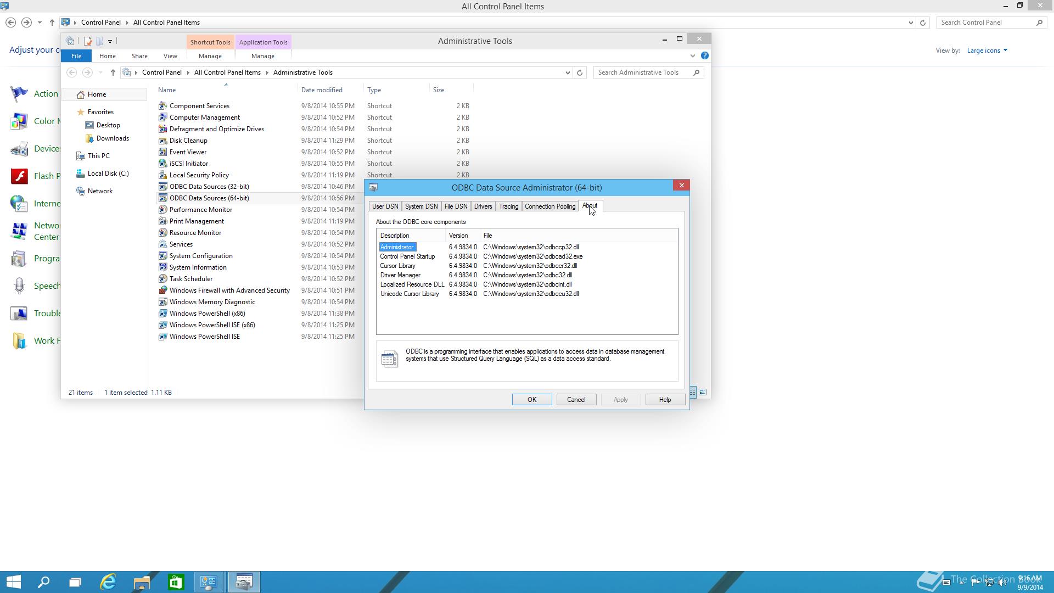Click Help button in ODBC dialog
The width and height of the screenshot is (1054, 593).
[665, 400]
